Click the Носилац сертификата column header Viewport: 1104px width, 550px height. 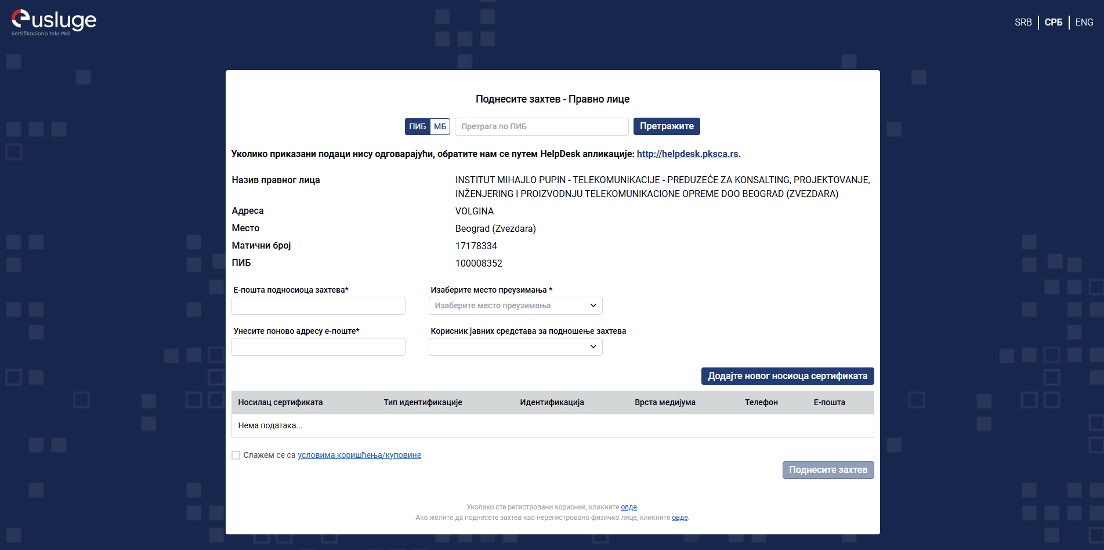coord(280,403)
